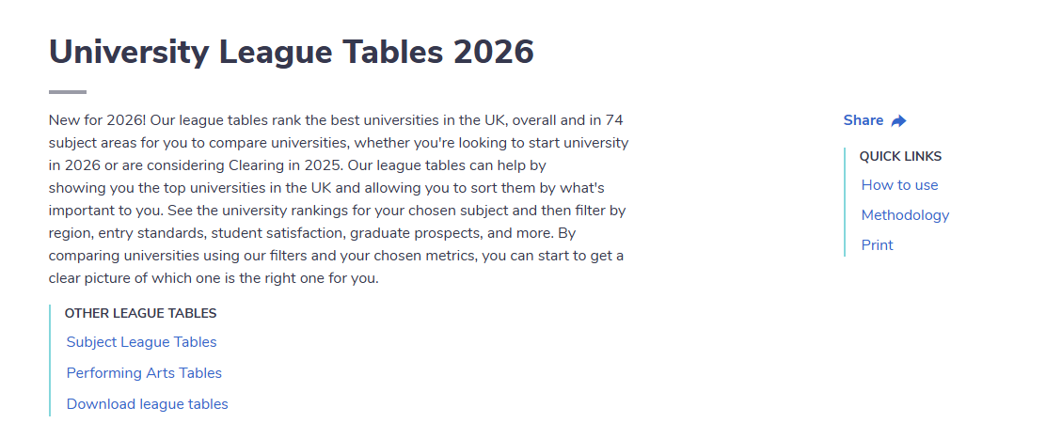Click the University League Tables 2026 title
The image size is (1062, 423).
(292, 52)
